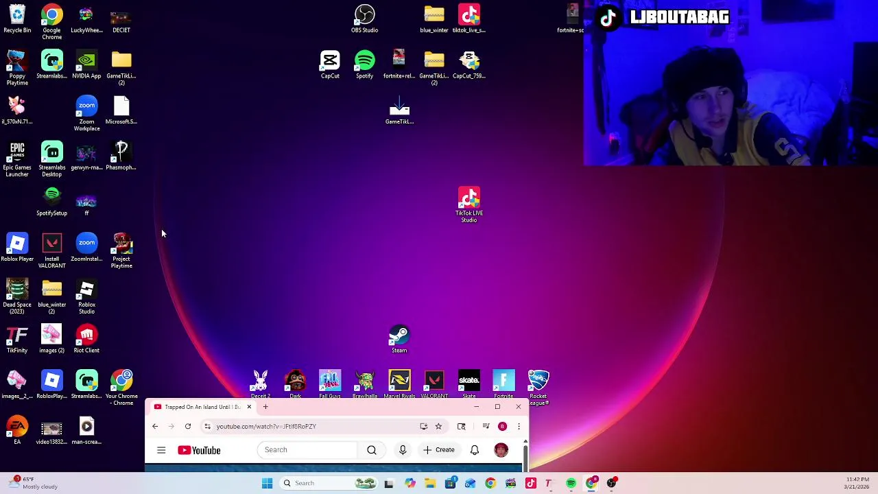The height and width of the screenshot is (494, 878).
Task: Open TikTok LIVE Studio from taskbar
Action: click(x=530, y=483)
